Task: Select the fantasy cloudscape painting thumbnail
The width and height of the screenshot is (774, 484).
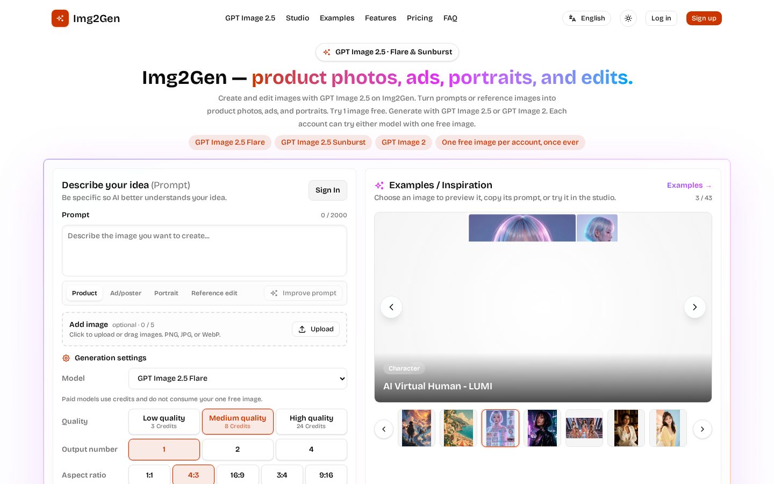Action: [417, 428]
